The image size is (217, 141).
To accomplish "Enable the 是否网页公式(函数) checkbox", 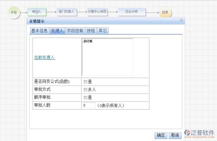I will point(86,82).
